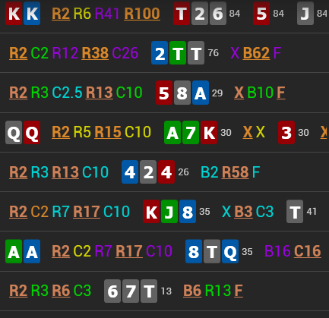The image size is (329, 318).
Task: Click the gray J river card
Action: coord(305,14)
